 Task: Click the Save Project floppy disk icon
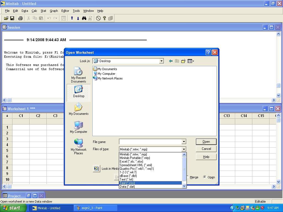pos(12,18)
